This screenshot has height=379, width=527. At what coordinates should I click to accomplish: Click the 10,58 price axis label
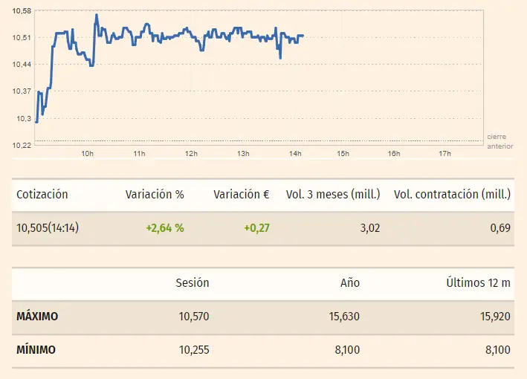[22, 11]
